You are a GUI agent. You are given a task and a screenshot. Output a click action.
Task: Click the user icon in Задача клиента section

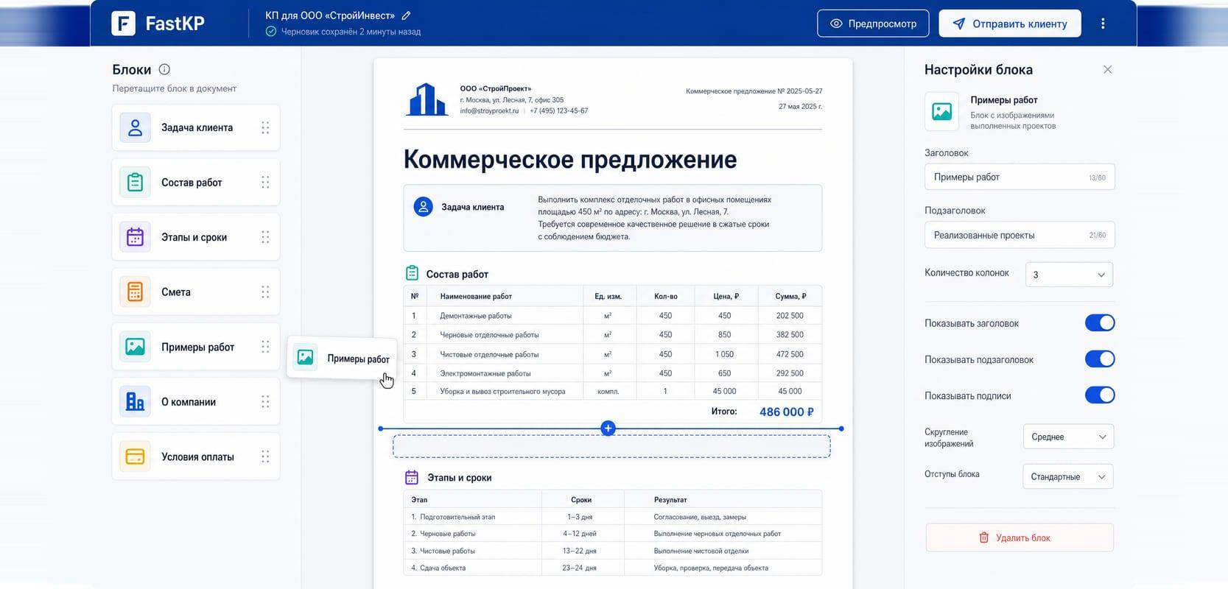[x=423, y=207]
